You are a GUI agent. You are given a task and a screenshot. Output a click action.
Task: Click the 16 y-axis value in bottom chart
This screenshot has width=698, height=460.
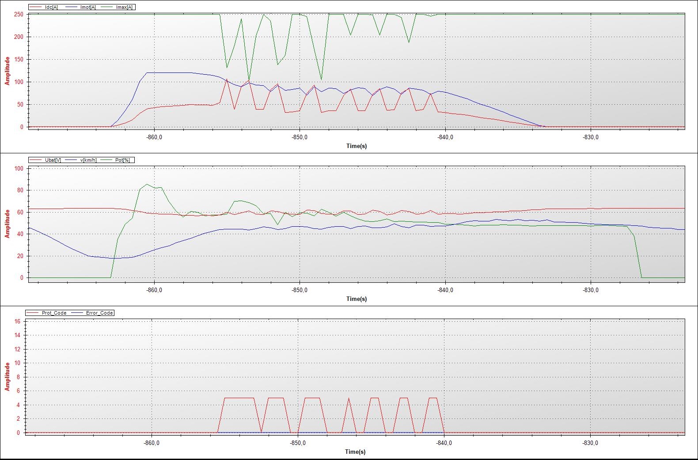17,321
